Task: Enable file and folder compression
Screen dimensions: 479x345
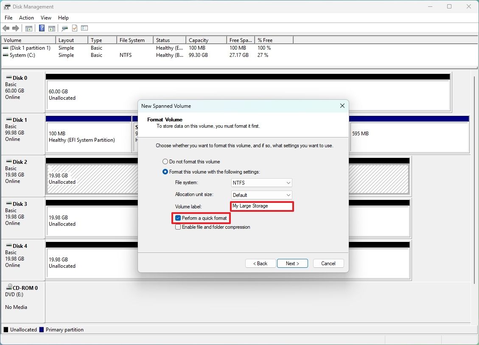Action: [178, 227]
